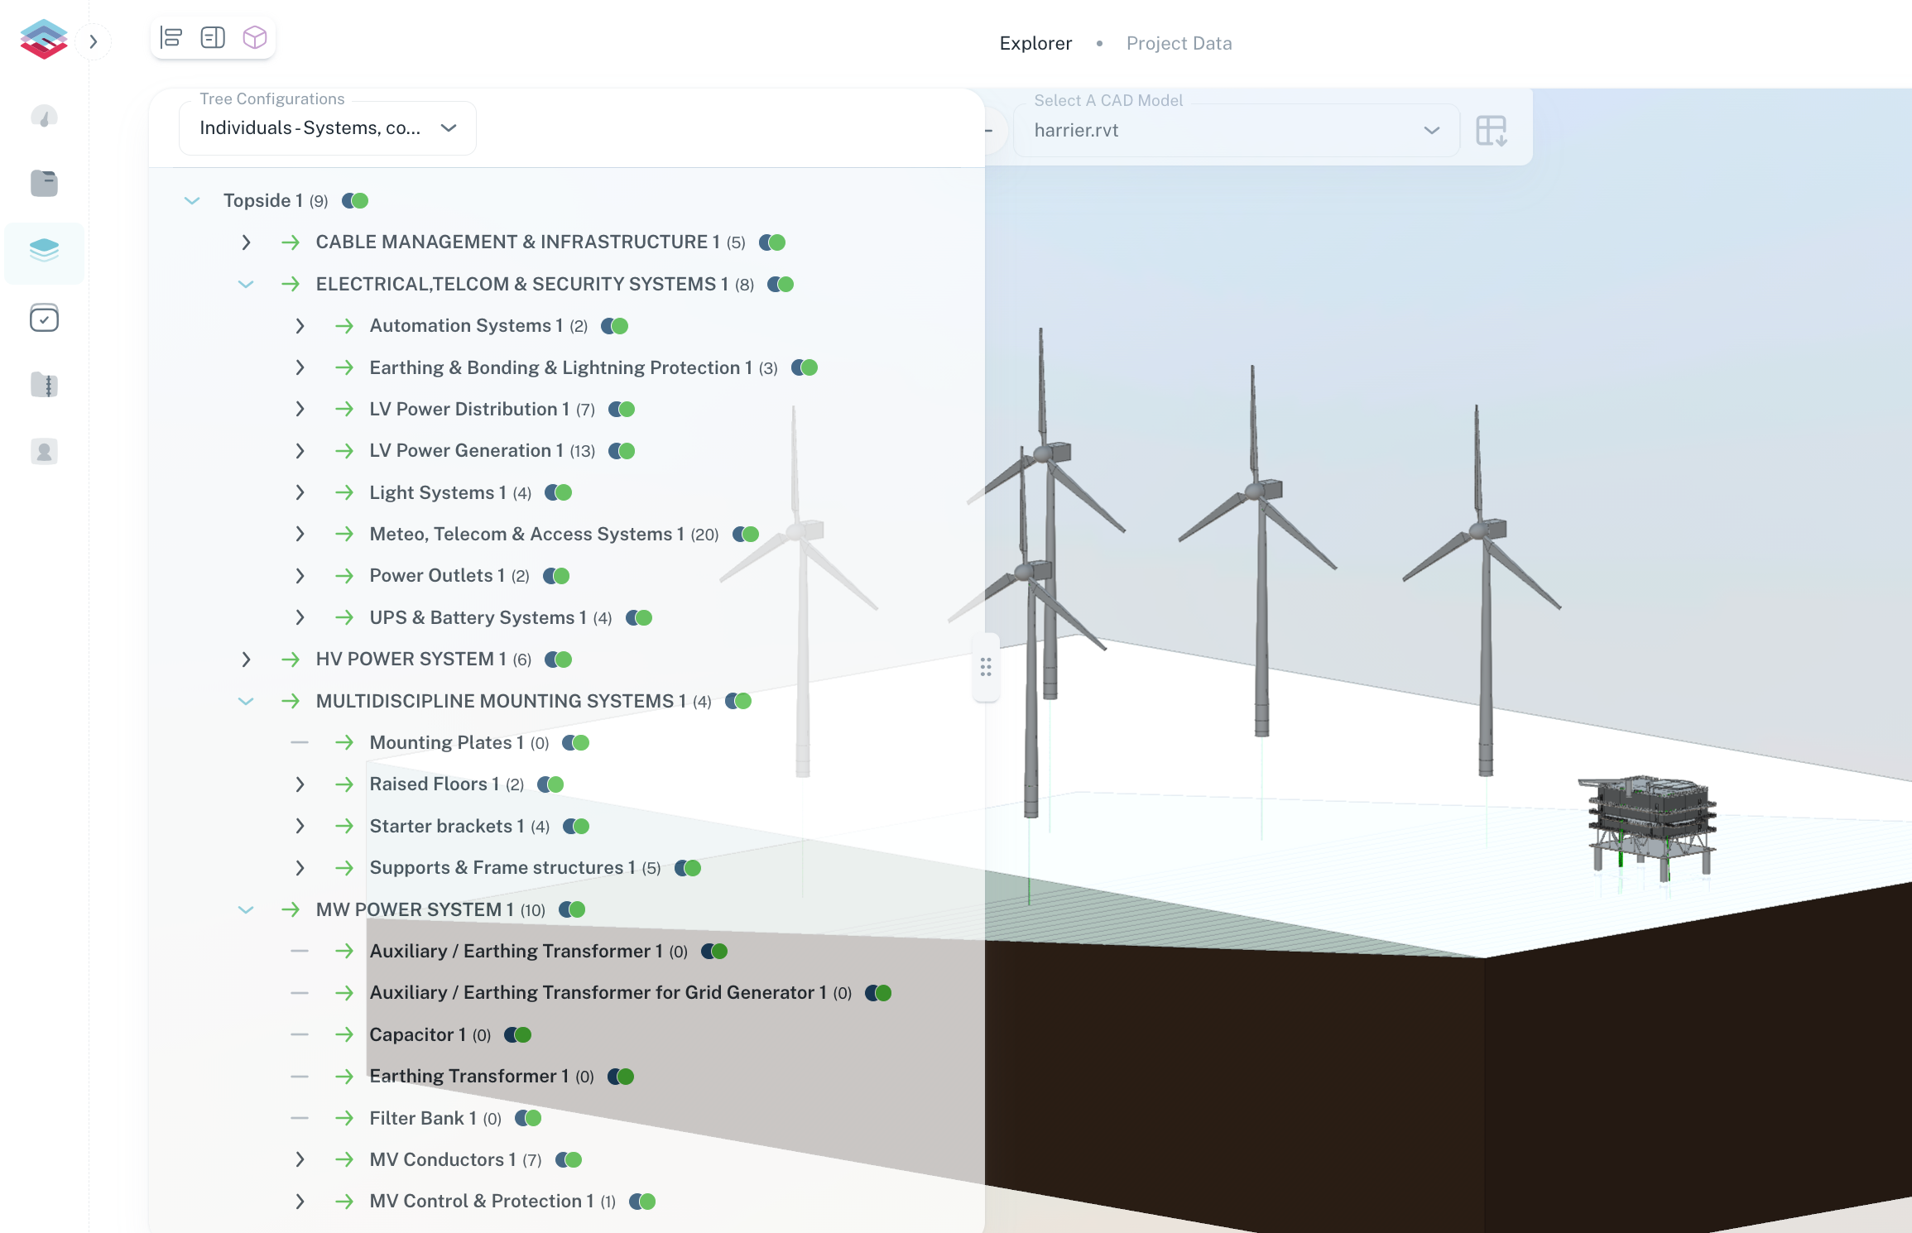The width and height of the screenshot is (1912, 1233).
Task: Toggle the indicator next to Light Systems 1
Action: point(559,493)
